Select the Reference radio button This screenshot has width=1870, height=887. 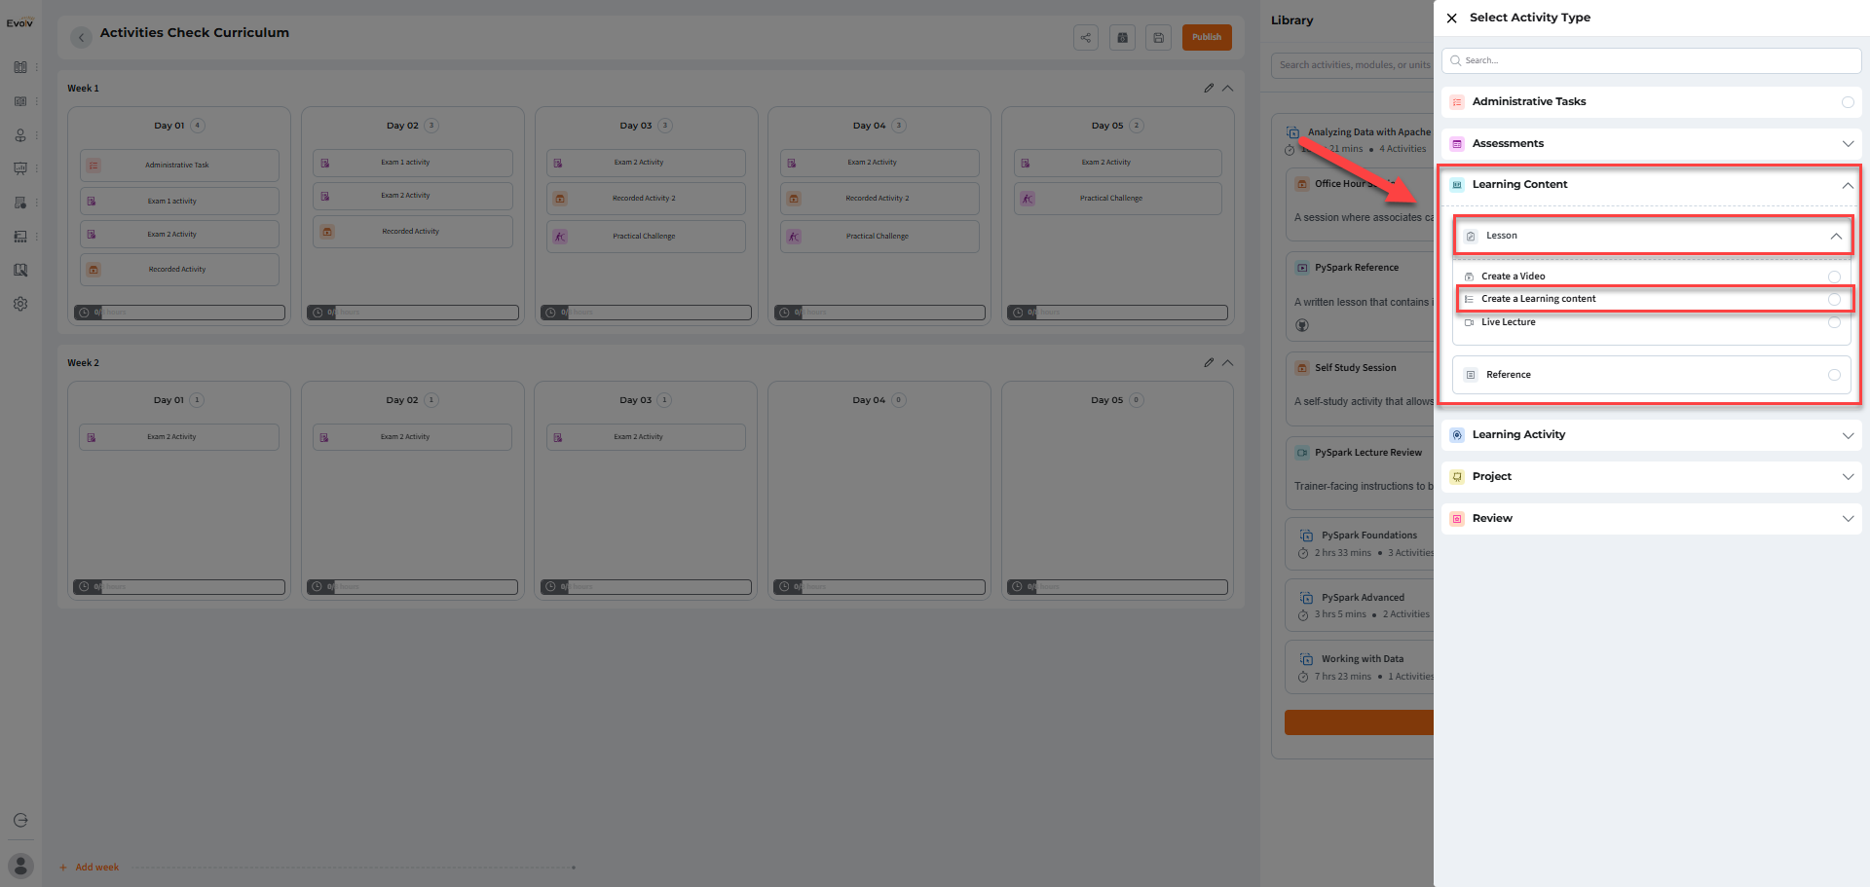click(1834, 375)
